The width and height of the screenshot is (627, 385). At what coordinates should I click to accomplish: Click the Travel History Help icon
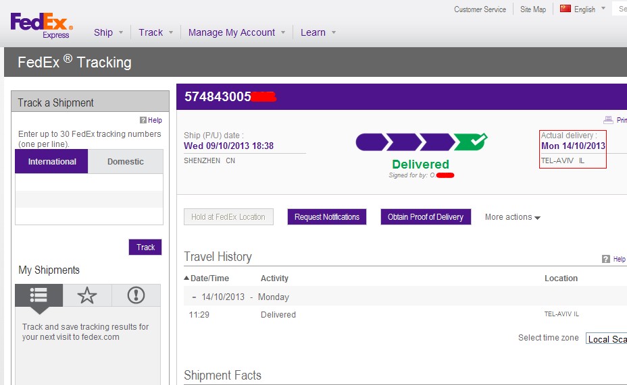[x=606, y=259]
